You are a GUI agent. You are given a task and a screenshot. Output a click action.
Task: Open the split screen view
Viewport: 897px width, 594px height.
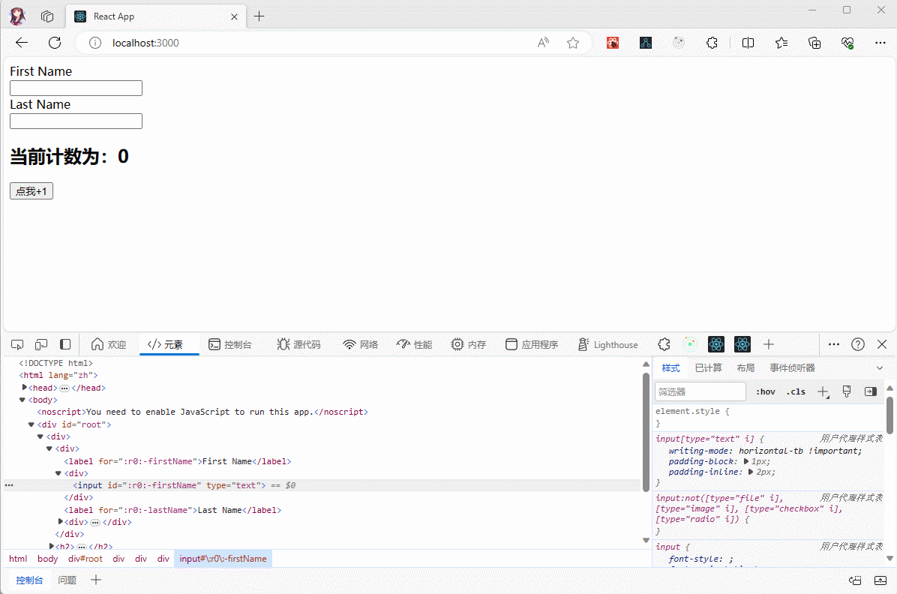pyautogui.click(x=748, y=43)
